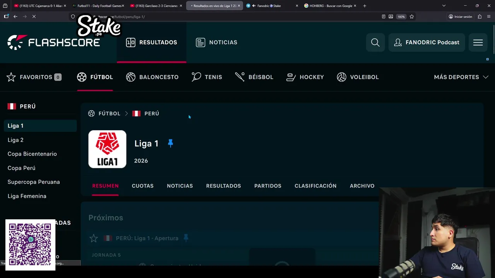Image resolution: width=495 pixels, height=278 pixels.
Task: Click the browser back arrow
Action: pos(15,17)
